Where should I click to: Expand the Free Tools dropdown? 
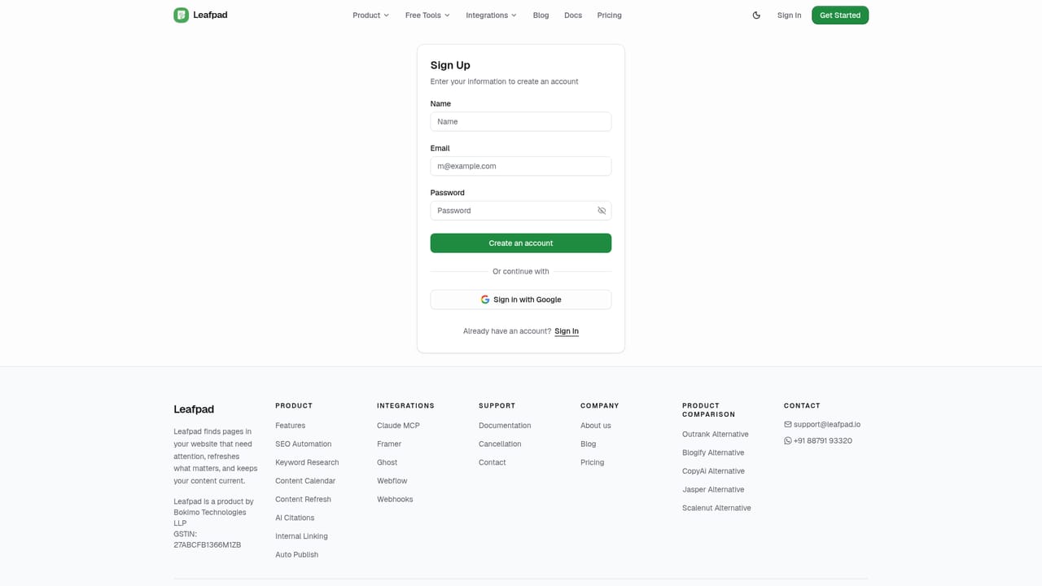[x=427, y=15]
